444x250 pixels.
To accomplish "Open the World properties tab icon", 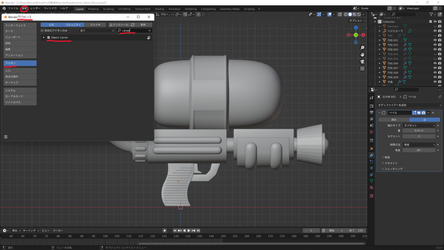I will click(371, 132).
